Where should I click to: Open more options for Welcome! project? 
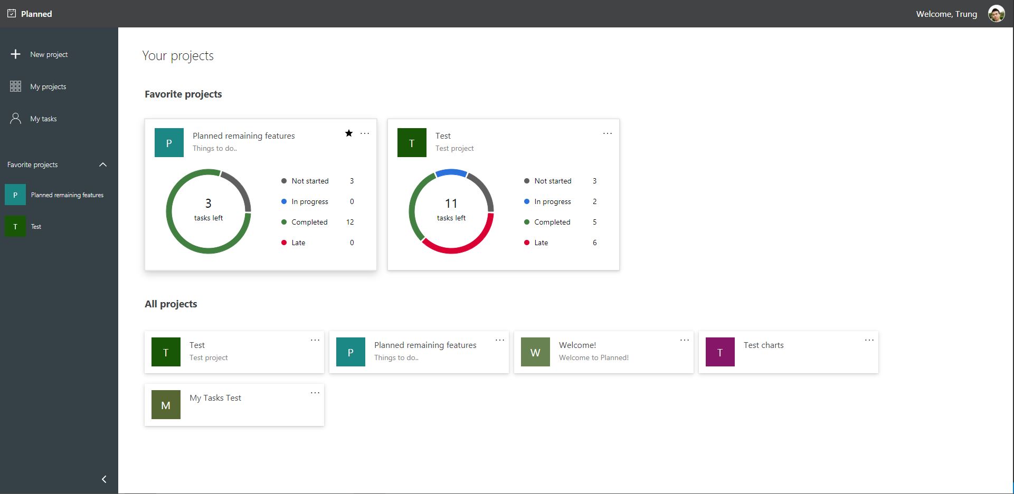685,340
